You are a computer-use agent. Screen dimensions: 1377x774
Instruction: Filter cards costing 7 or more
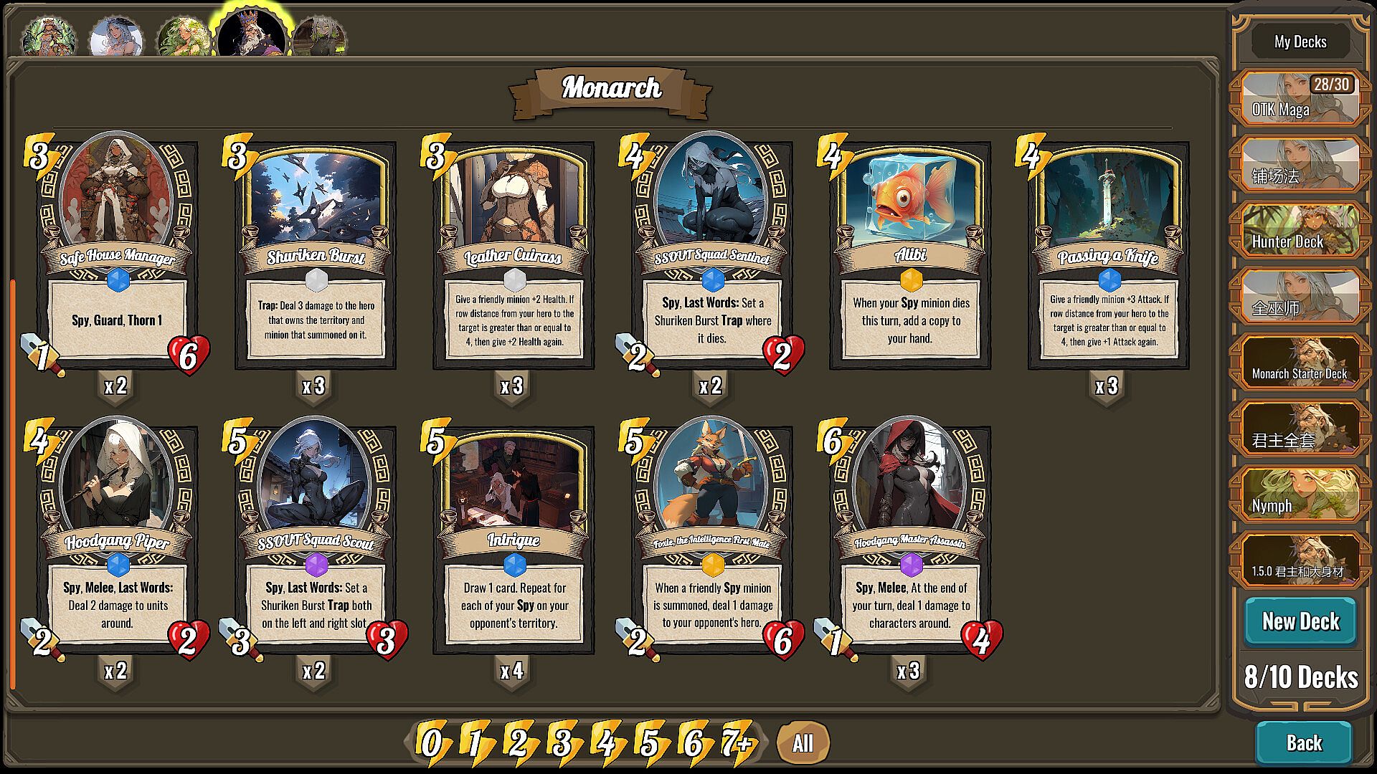click(739, 742)
